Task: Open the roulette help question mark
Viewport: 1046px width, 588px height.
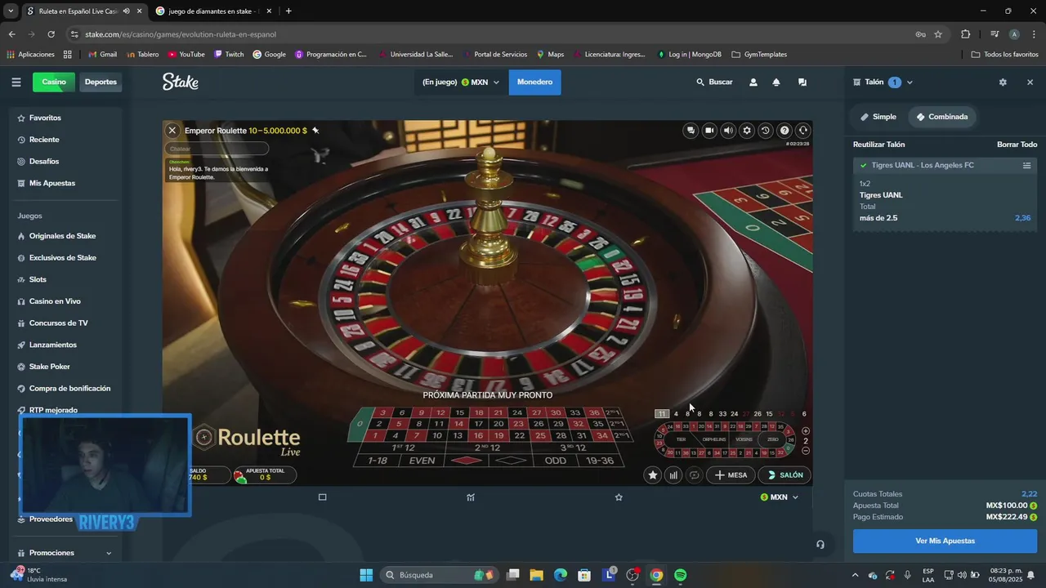Action: coord(784,131)
